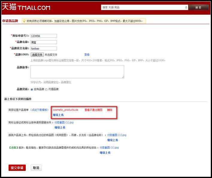The height and width of the screenshot is (178, 212).
Task: Open 付款截图 (1).jpg in 【选填】 quality report row
Action: point(109,147)
